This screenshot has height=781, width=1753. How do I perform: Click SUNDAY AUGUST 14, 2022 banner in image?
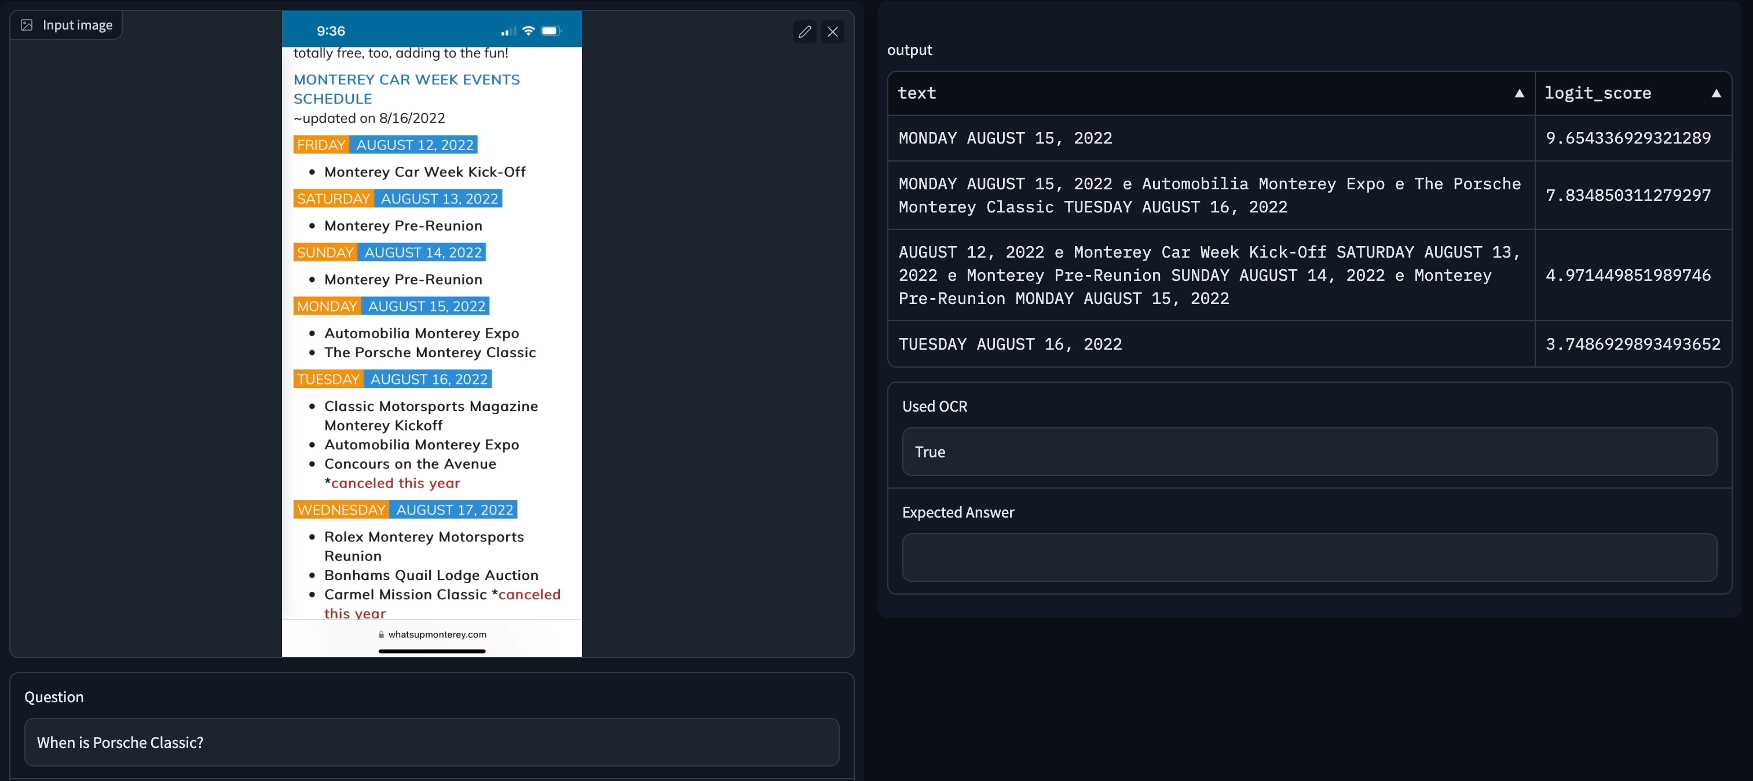pos(389,252)
